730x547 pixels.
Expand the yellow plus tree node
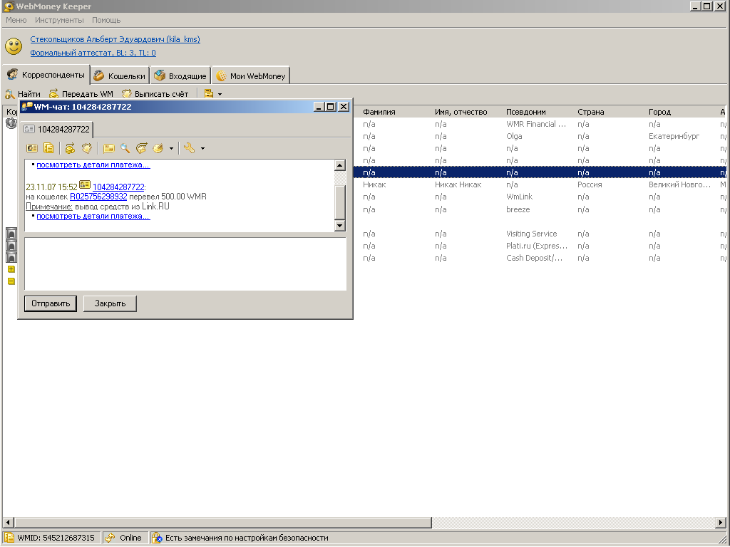[11, 270]
